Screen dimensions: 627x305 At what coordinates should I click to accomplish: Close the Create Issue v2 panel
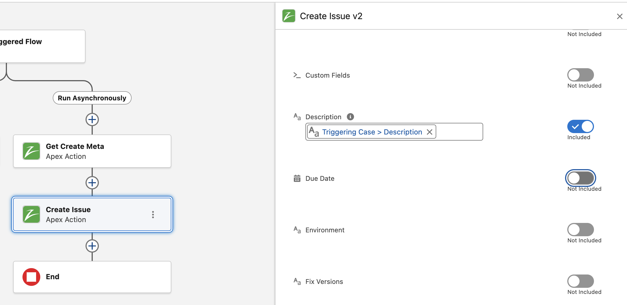[620, 16]
